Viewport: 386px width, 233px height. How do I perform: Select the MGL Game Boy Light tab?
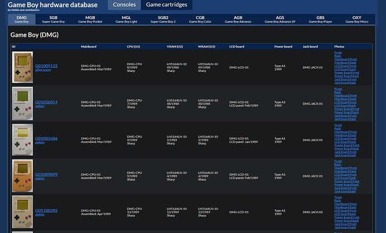tap(126, 20)
